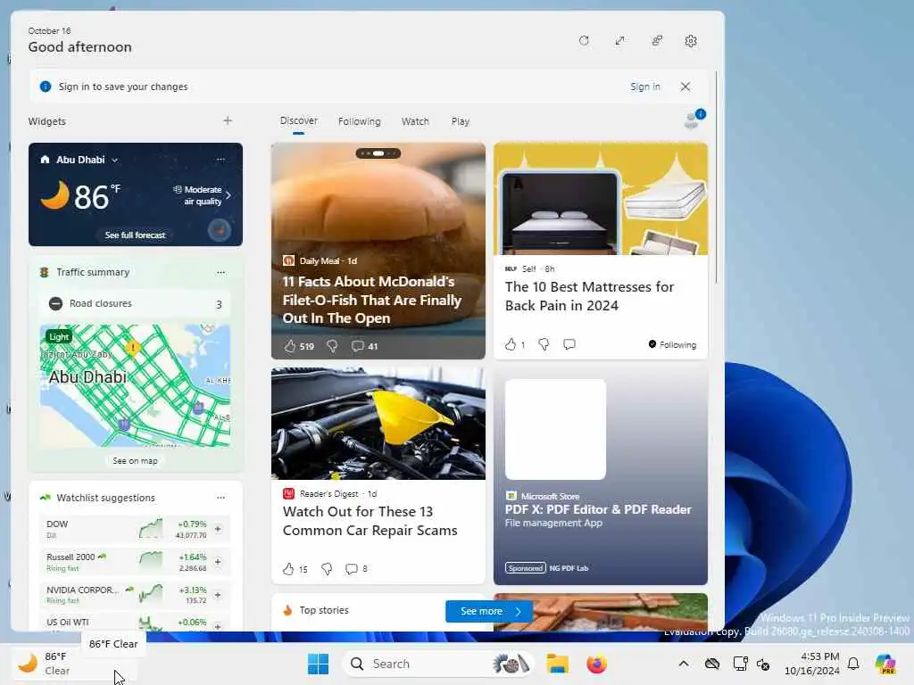Add NVIDIA Corporation to watchlist
Image resolution: width=914 pixels, height=685 pixels.
click(x=218, y=595)
